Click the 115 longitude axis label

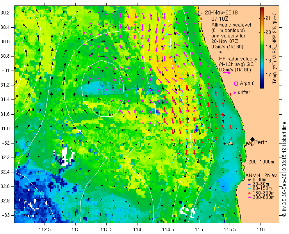click(199, 229)
